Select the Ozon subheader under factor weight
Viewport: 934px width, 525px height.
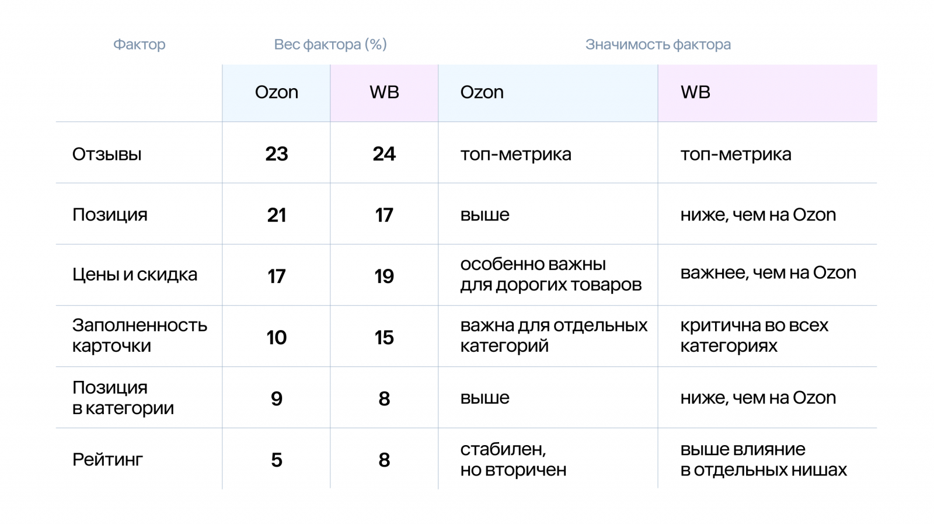click(276, 92)
